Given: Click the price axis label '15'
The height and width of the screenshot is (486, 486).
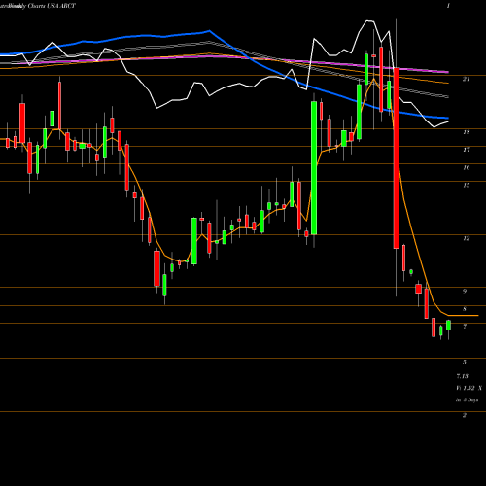Looking at the screenshot, I should pyautogui.click(x=466, y=185).
